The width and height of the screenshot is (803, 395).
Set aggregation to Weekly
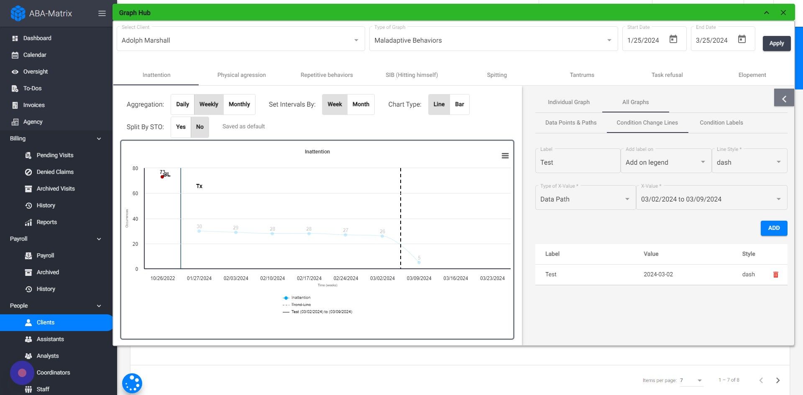[209, 104]
